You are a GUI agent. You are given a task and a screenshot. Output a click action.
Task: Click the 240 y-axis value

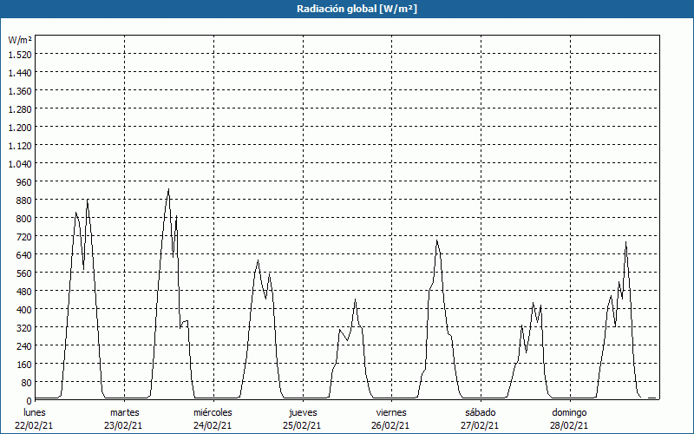24,345
